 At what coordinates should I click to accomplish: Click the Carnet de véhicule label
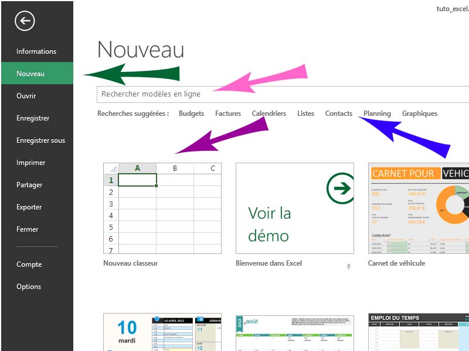tap(396, 263)
